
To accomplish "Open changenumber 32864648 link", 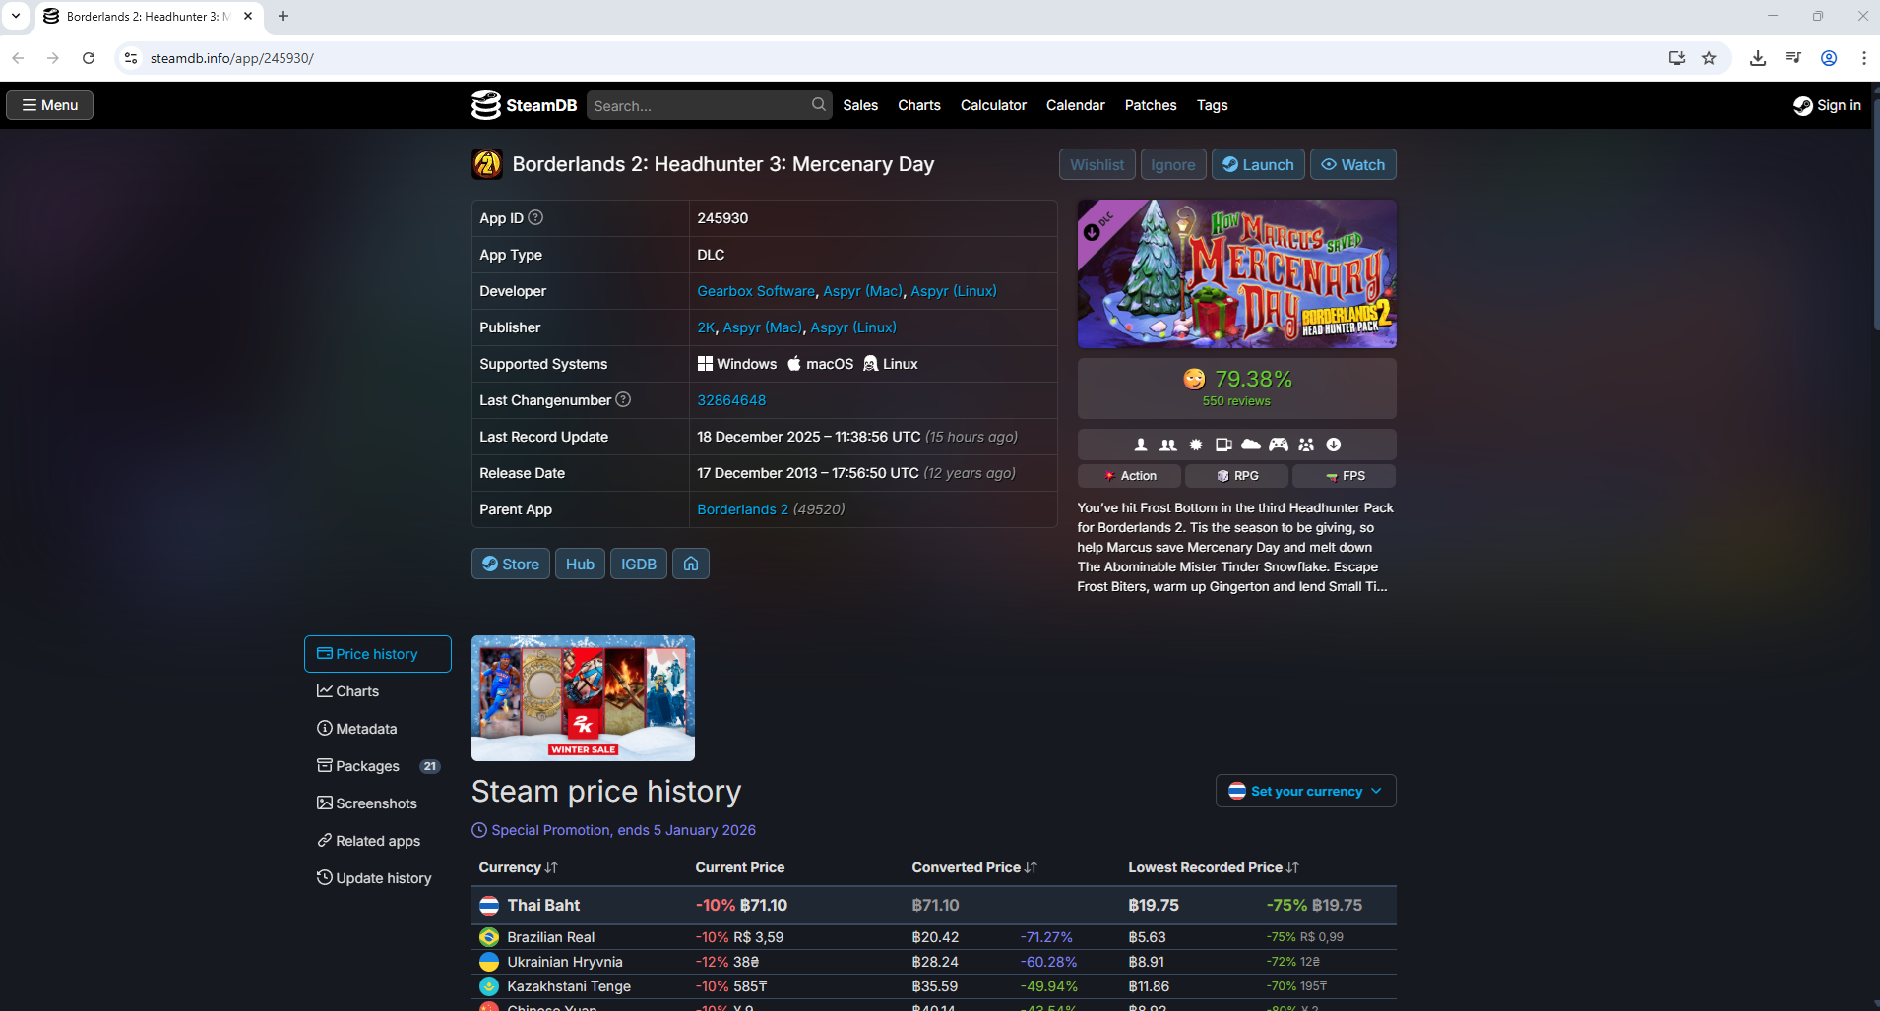I will 731,400.
